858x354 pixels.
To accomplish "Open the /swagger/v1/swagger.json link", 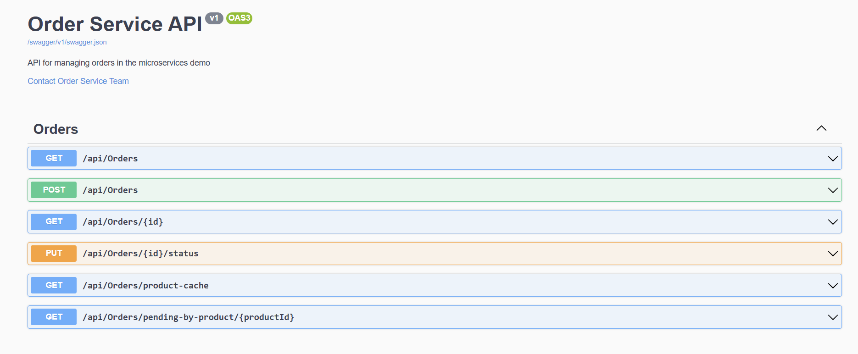I will click(x=67, y=42).
